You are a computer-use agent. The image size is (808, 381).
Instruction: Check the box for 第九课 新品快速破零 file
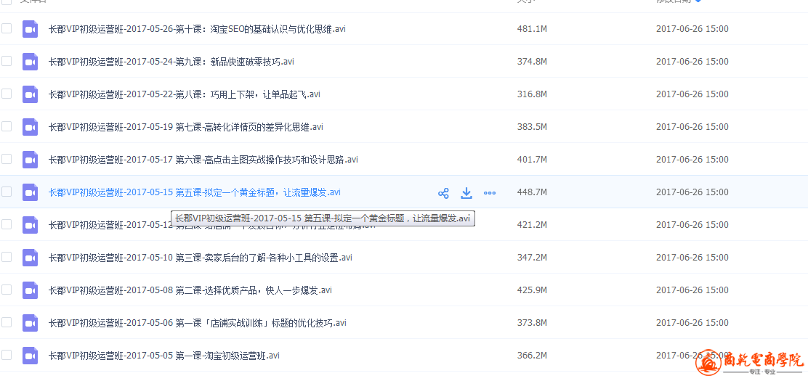tap(7, 61)
